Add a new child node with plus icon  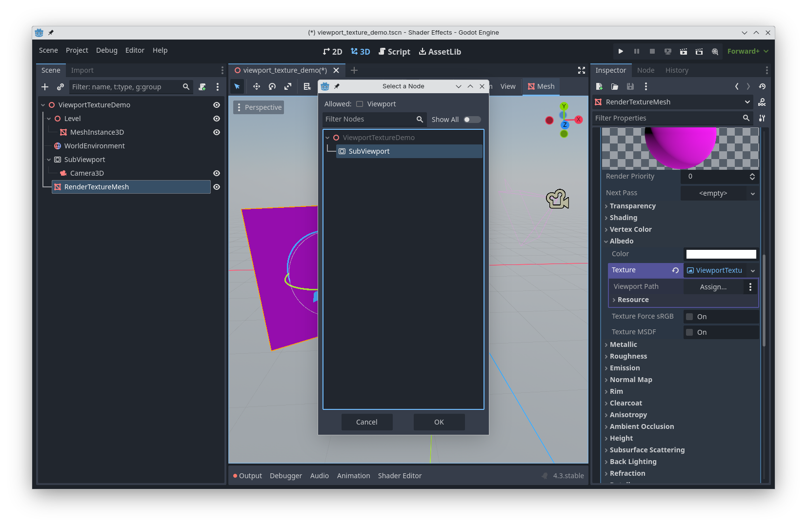(45, 87)
